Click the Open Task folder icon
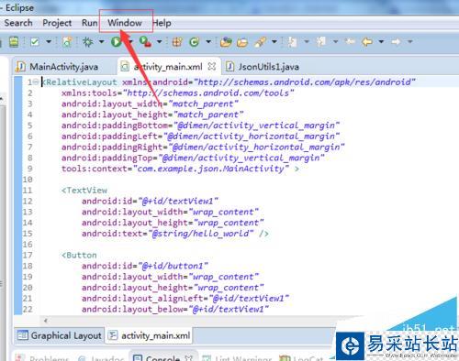Viewport: 459px width, 361px height. 242,42
